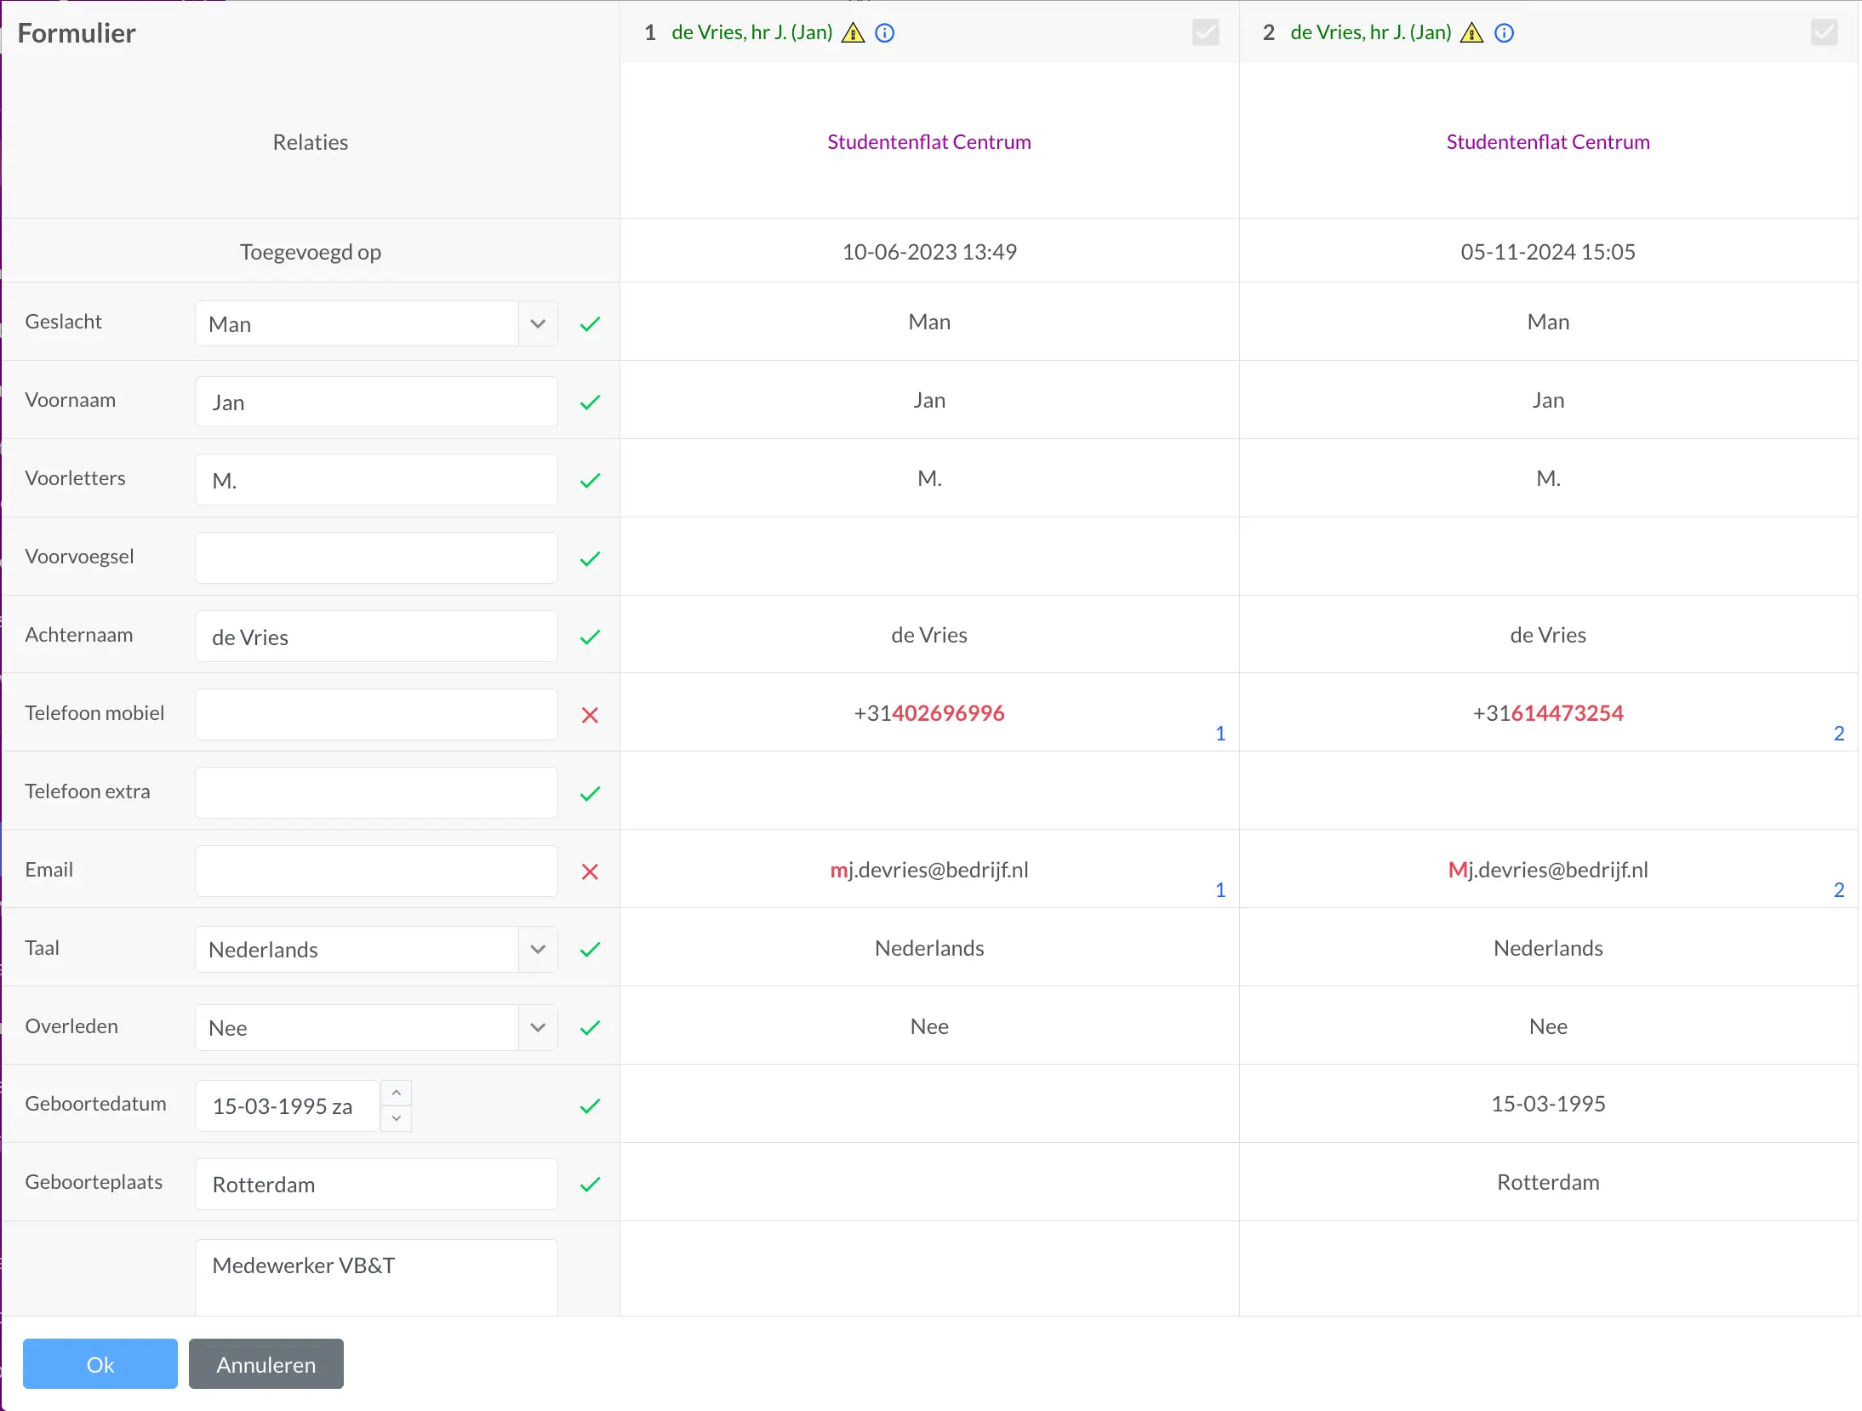Click the red X beside Email
This screenshot has width=1862, height=1411.
click(x=590, y=871)
